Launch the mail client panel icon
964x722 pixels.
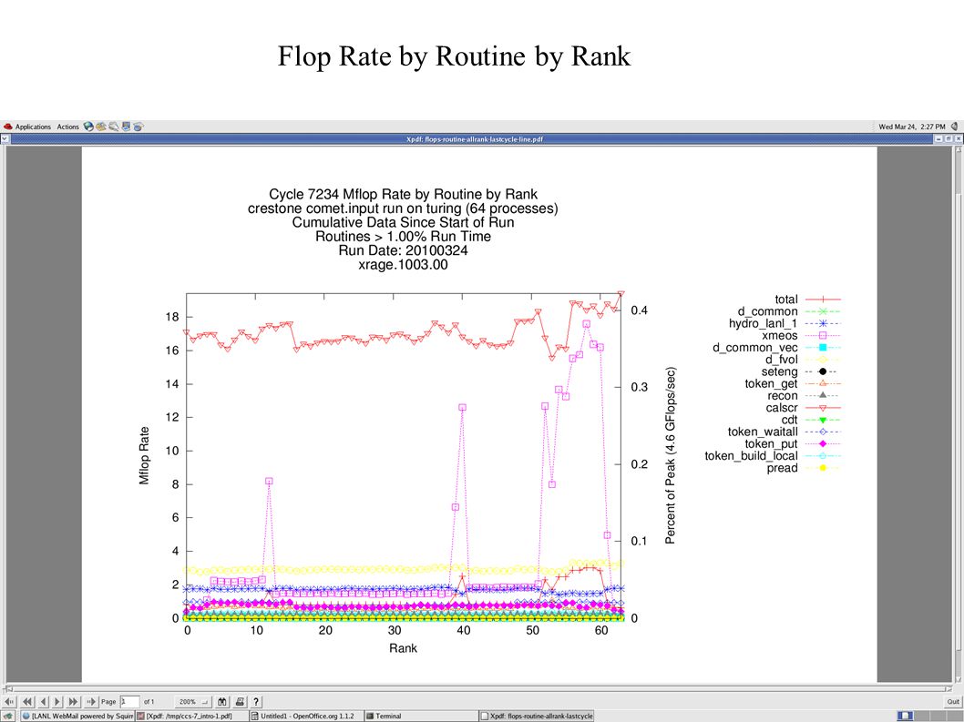(x=101, y=127)
